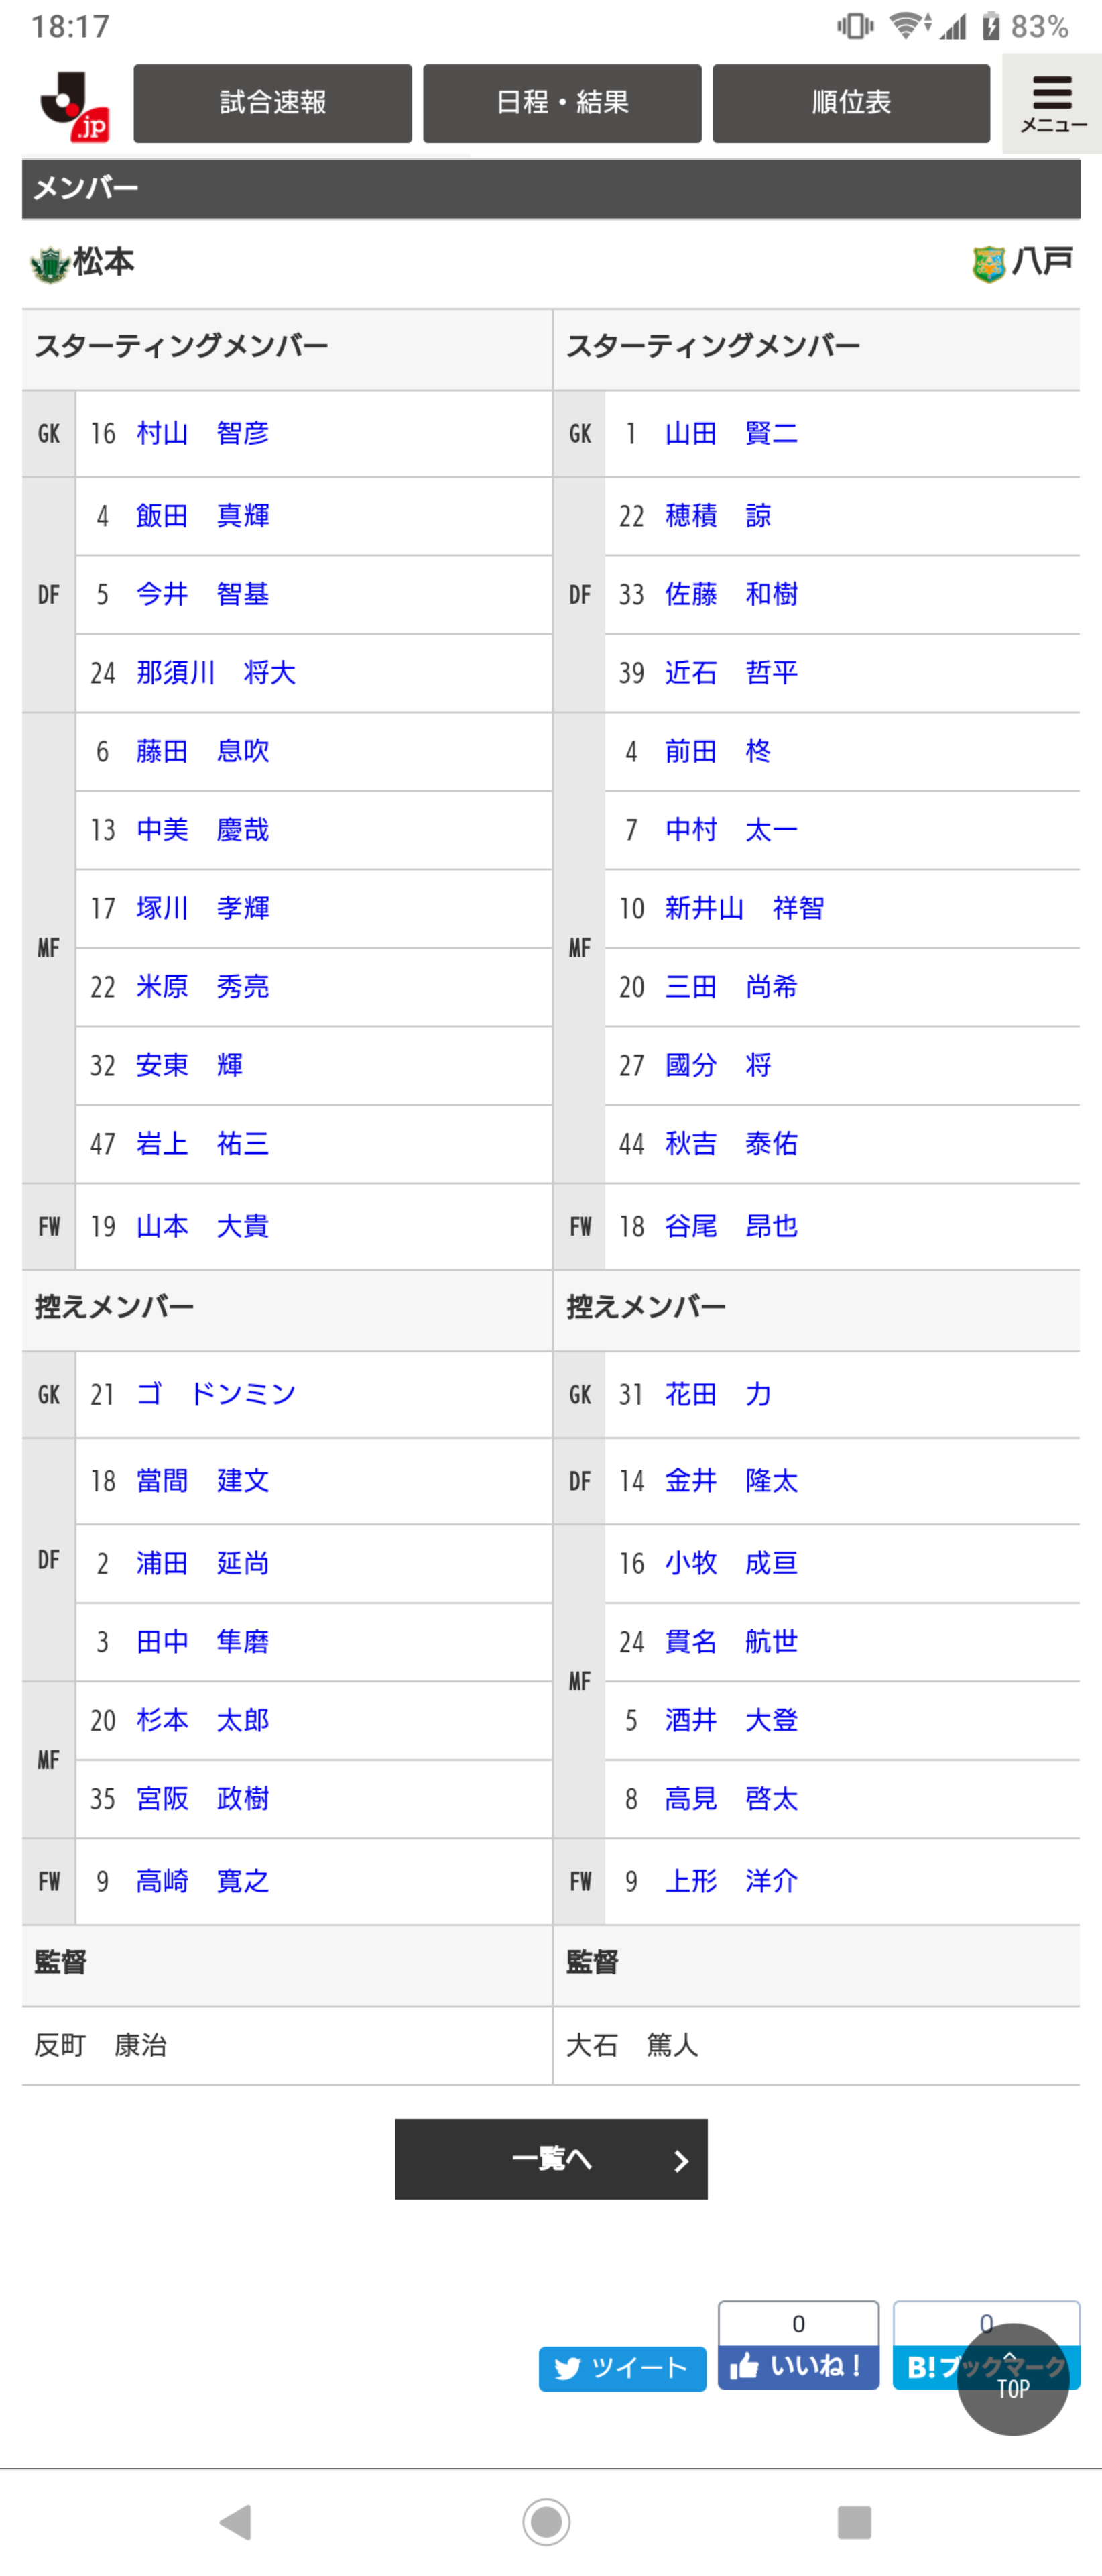Image resolution: width=1102 pixels, height=2576 pixels.
Task: Open player link 新井山 祥智
Action: 744,908
